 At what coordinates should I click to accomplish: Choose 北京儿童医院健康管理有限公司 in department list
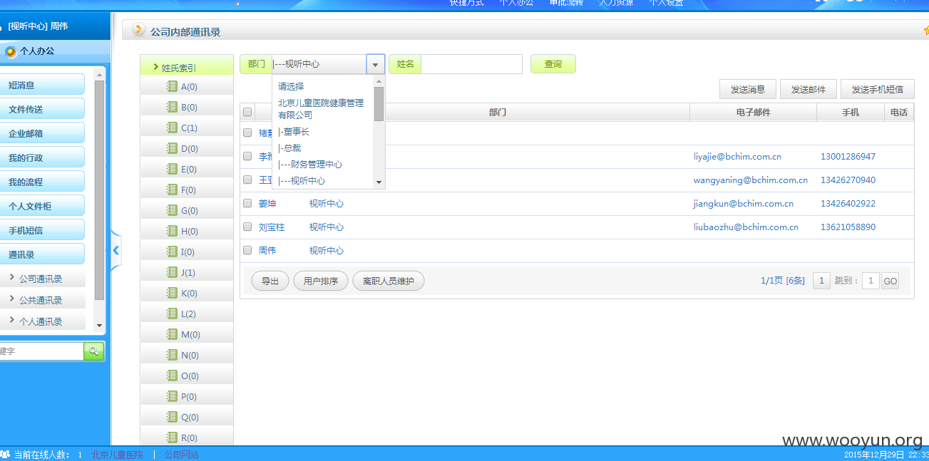(x=323, y=109)
